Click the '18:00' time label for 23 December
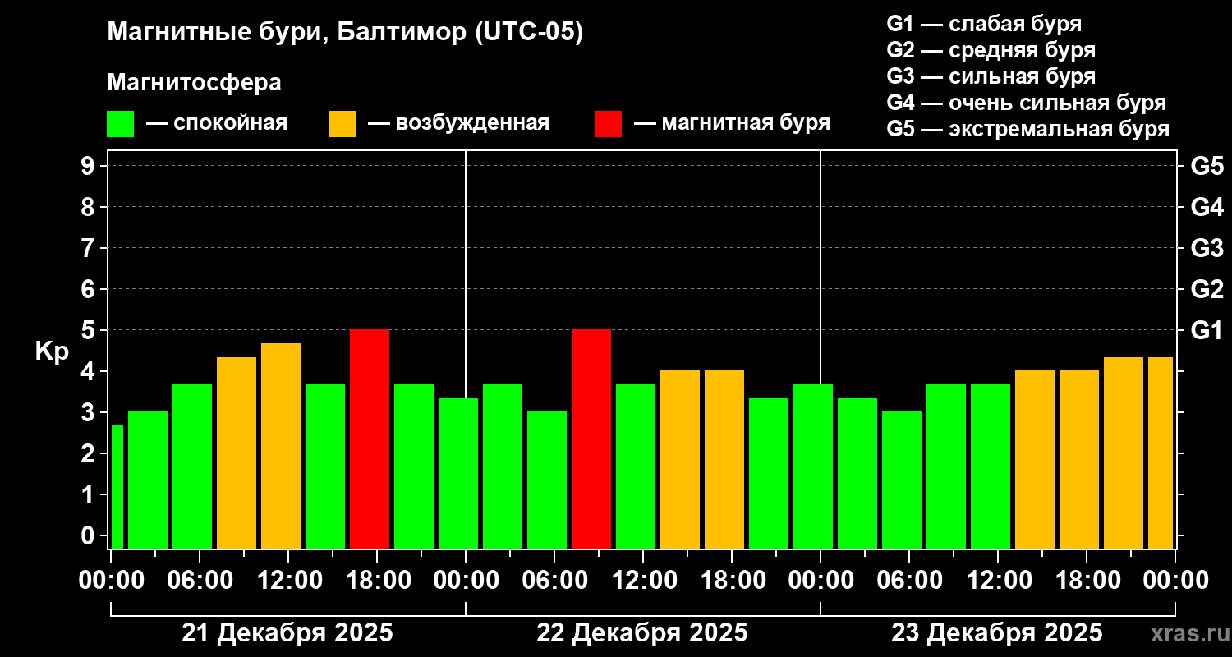The image size is (1232, 657). (1087, 580)
